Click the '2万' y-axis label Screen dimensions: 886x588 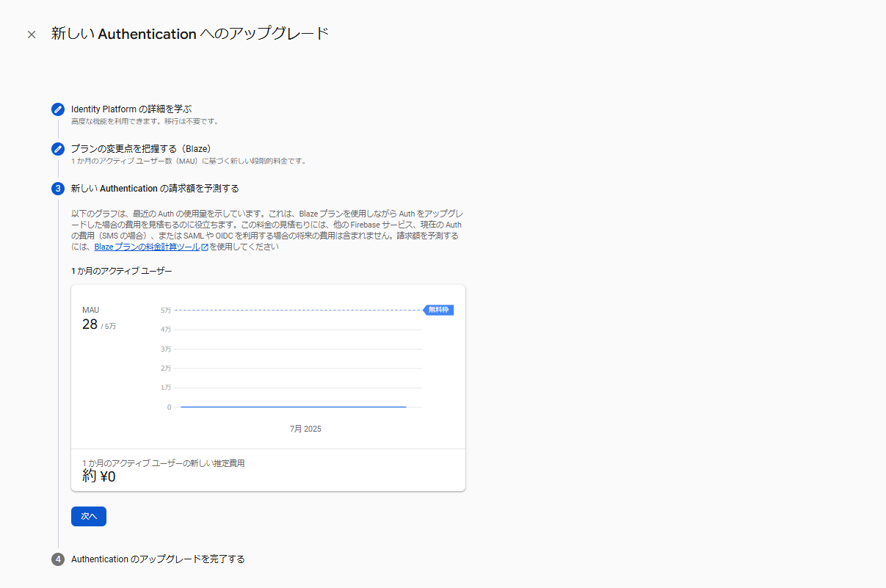(166, 368)
